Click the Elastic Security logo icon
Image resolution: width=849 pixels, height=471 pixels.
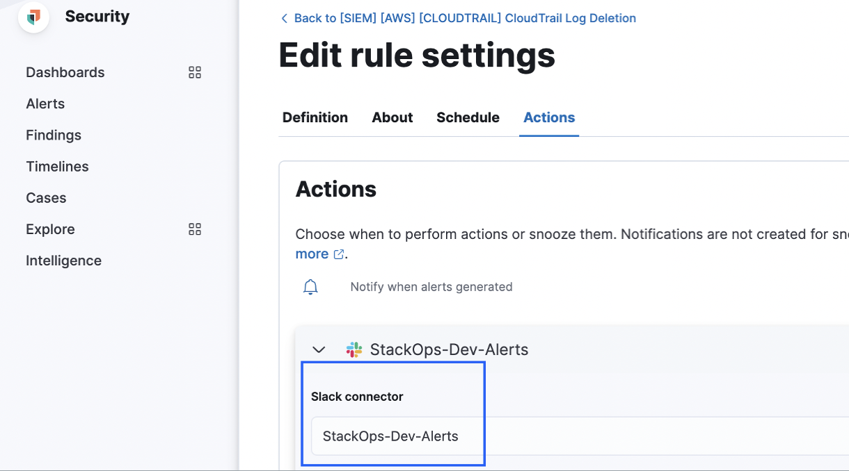pyautogui.click(x=33, y=17)
